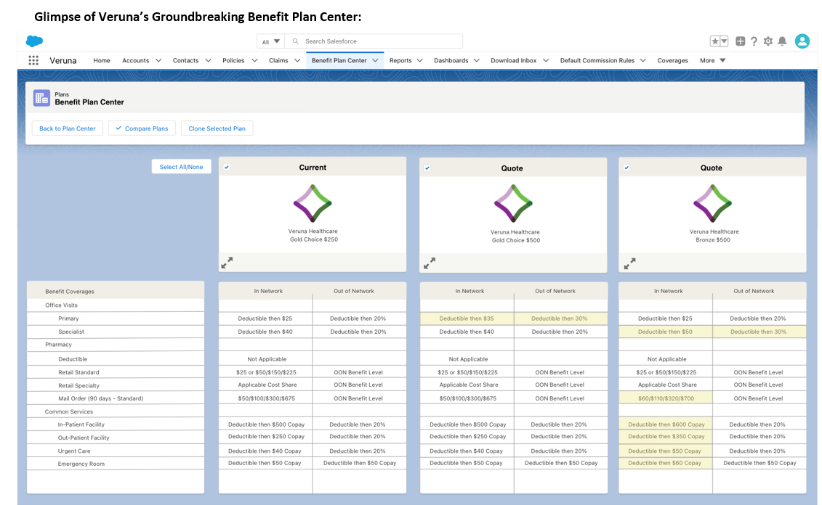The image size is (822, 505).
Task: Open the Favorites star icon
Action: coord(719,41)
